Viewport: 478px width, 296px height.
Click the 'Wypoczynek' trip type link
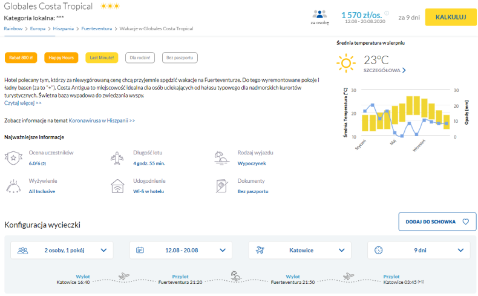[x=252, y=163]
